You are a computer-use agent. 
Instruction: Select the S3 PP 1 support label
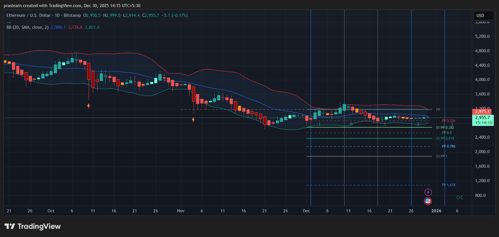tap(441, 156)
